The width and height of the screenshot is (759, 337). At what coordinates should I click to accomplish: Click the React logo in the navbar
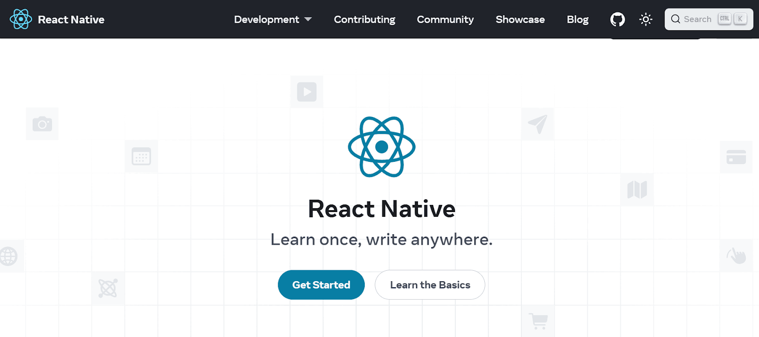click(21, 19)
